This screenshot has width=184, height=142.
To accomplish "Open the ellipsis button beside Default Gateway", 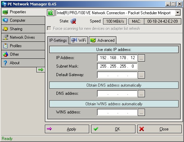I will (141, 75).
